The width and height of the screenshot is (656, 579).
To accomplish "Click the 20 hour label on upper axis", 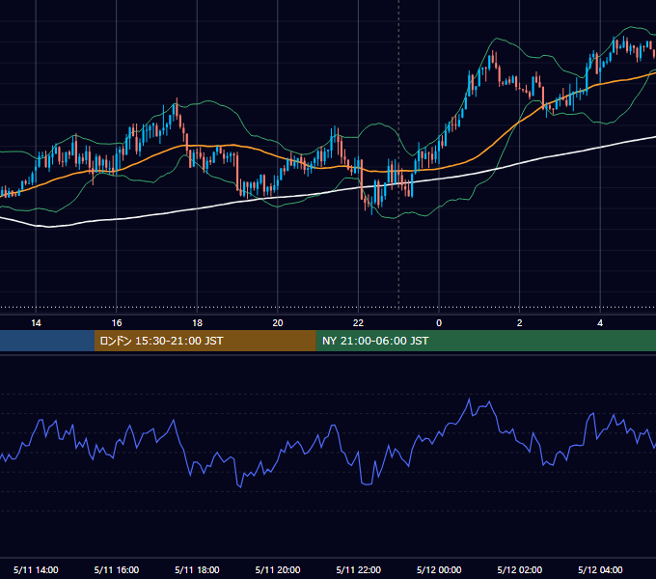I will coord(278,323).
